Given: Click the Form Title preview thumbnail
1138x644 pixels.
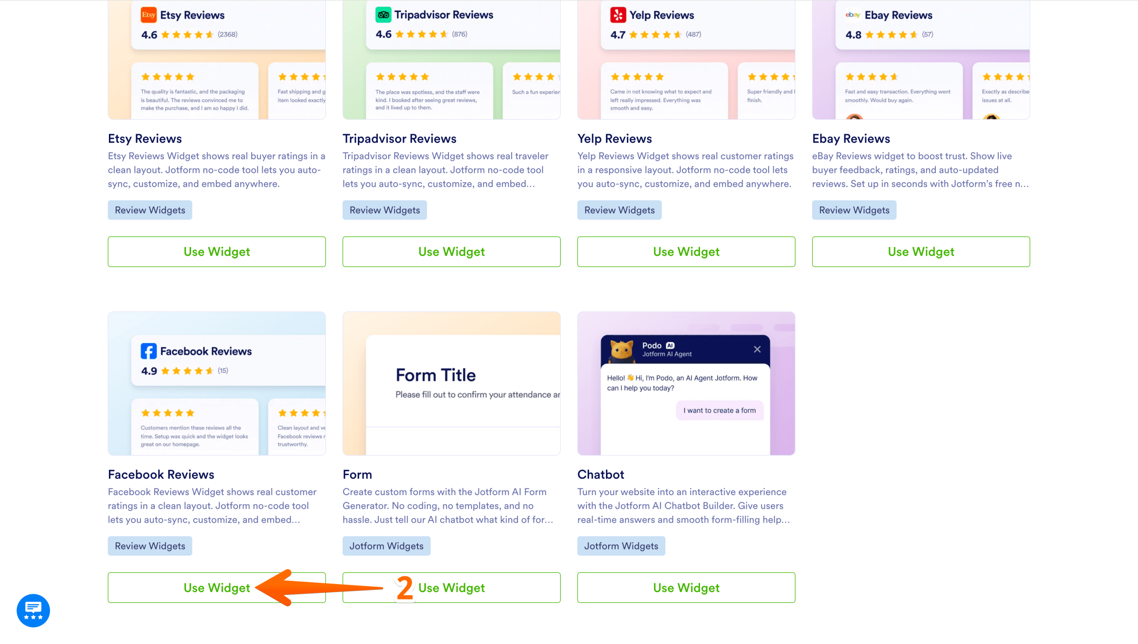Looking at the screenshot, I should (451, 384).
